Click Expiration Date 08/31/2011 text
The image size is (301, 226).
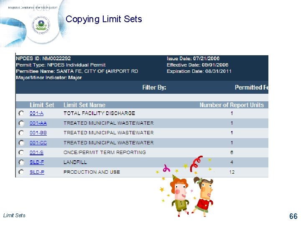click(199, 71)
